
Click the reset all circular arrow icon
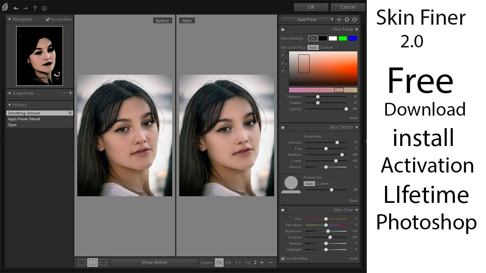click(355, 19)
